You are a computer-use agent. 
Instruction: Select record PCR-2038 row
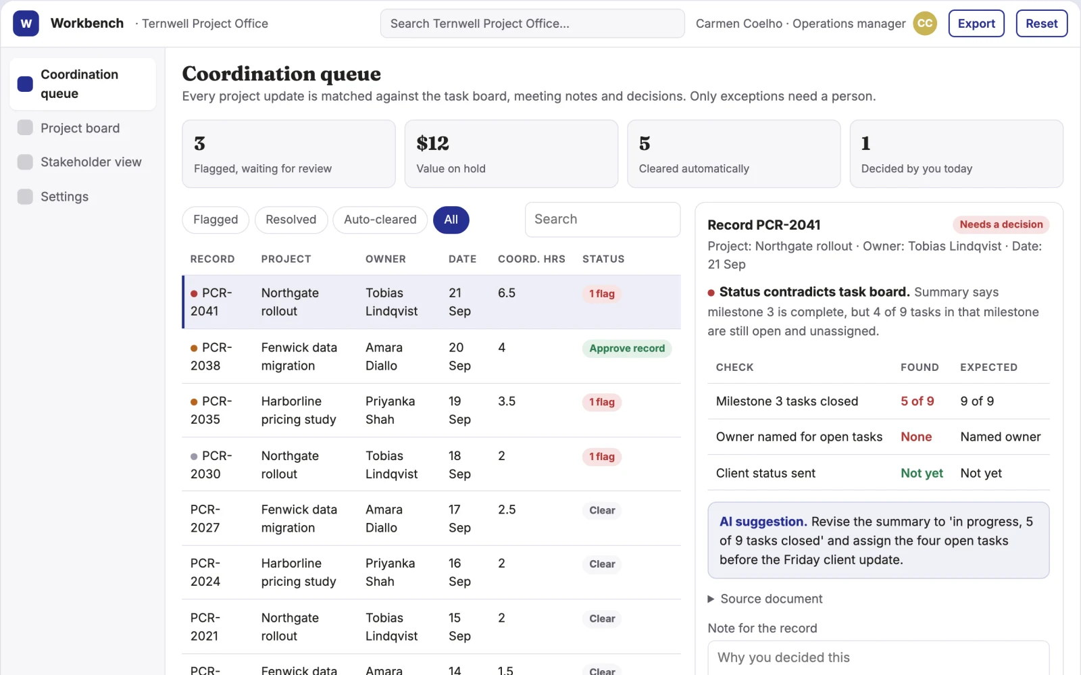432,357
